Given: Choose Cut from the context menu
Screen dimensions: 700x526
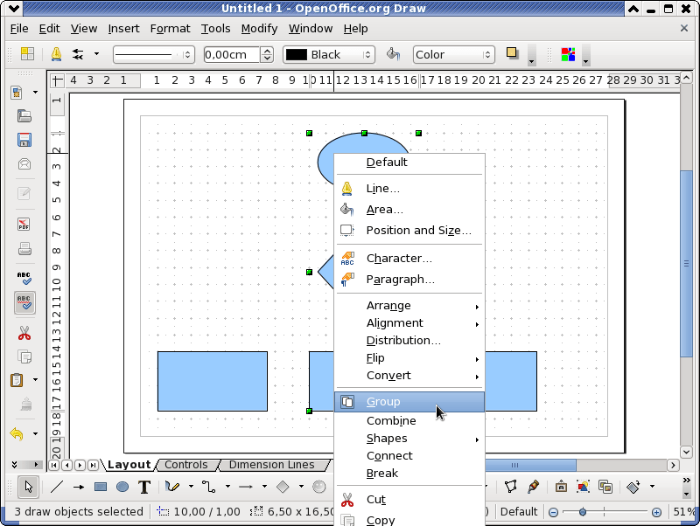Looking at the screenshot, I should coord(409,500).
